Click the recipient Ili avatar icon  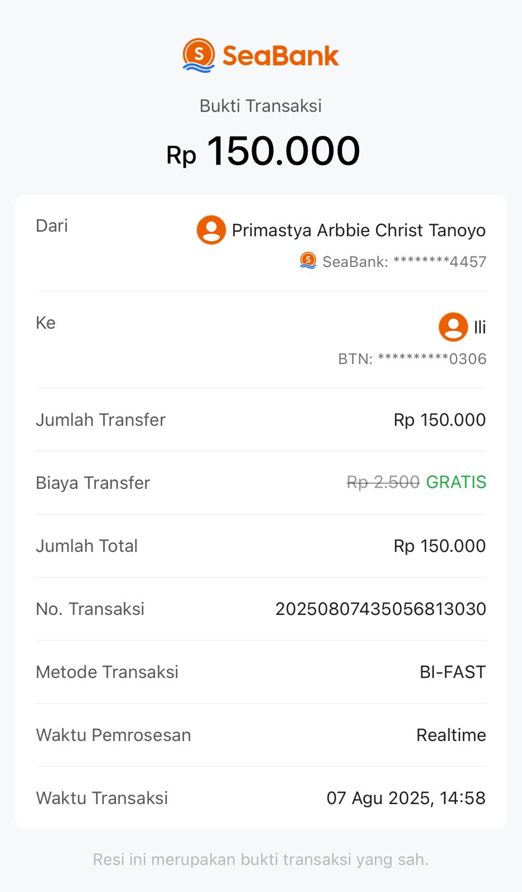point(453,327)
